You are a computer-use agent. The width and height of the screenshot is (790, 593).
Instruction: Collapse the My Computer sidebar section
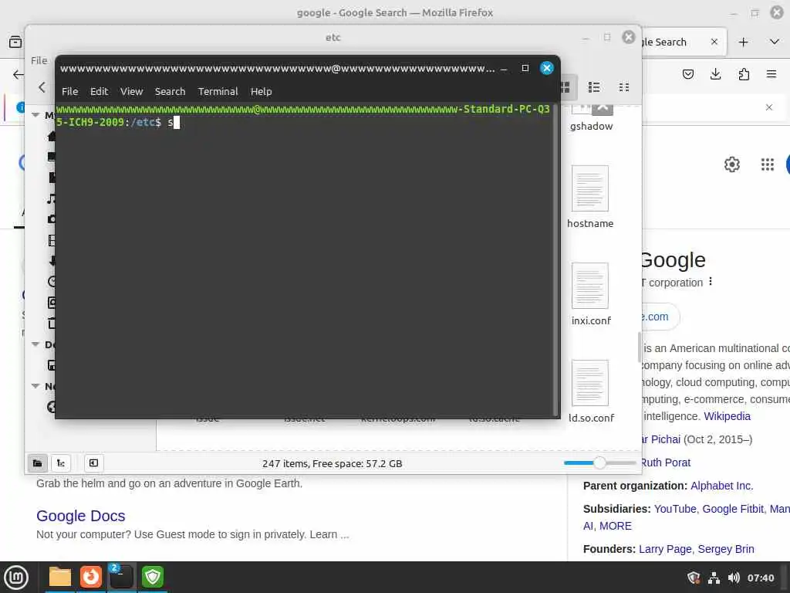tap(35, 115)
